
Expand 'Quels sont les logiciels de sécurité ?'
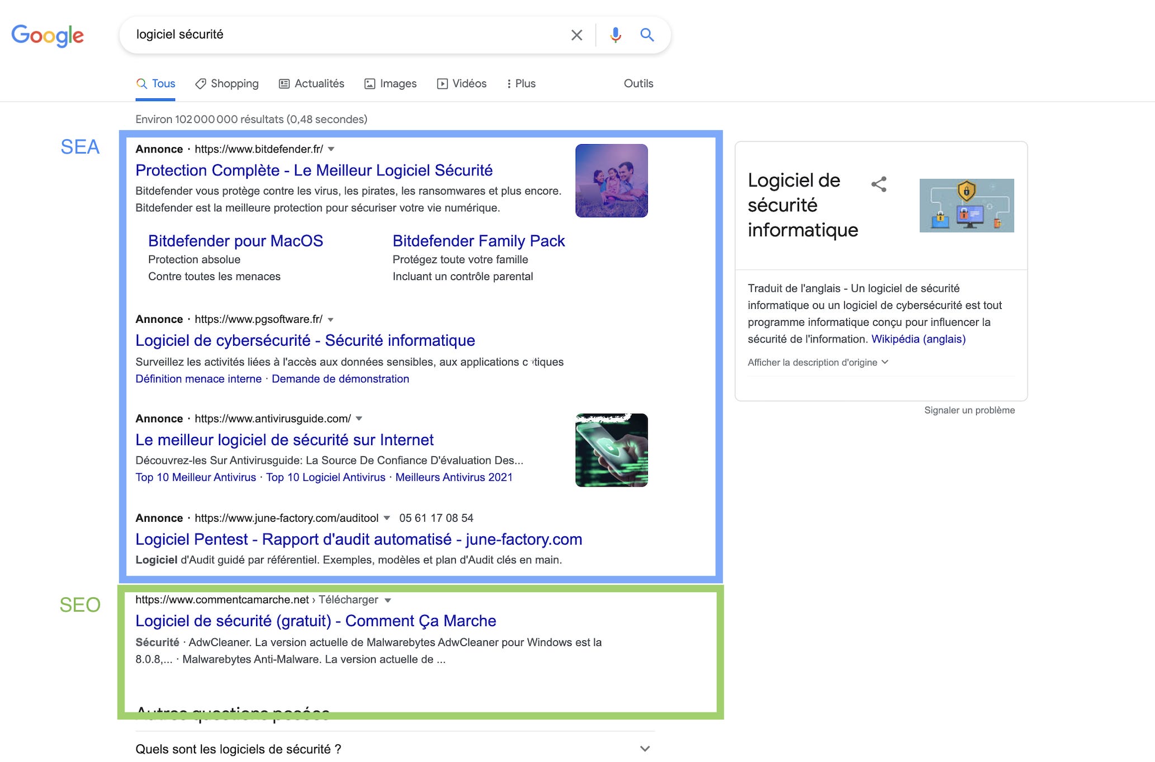click(x=395, y=749)
